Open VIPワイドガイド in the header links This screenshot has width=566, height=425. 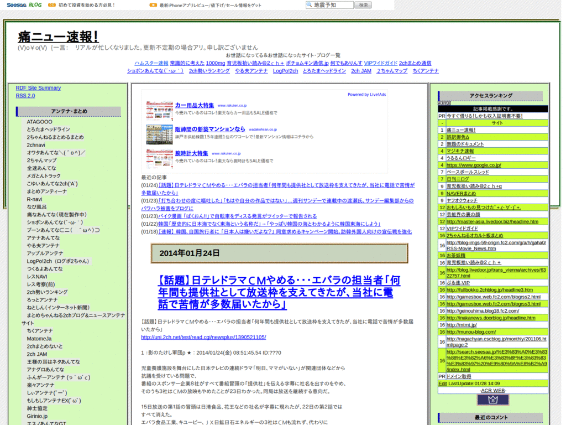point(380,63)
